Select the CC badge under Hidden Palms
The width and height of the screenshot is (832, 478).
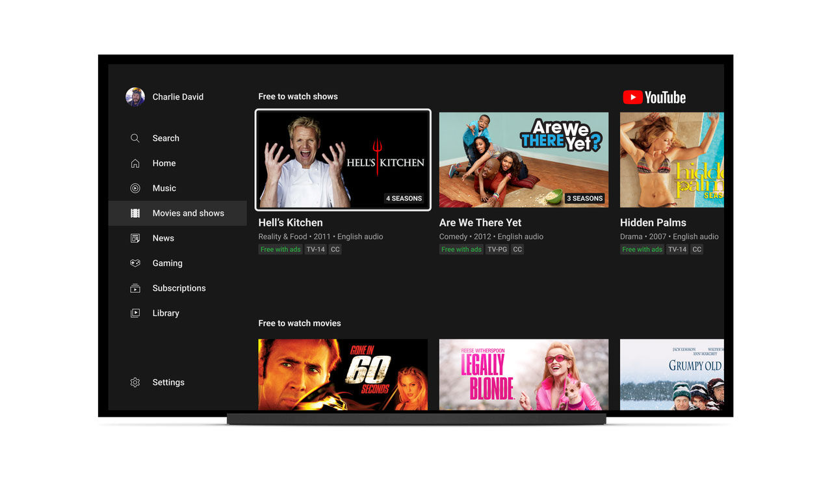[x=696, y=249]
